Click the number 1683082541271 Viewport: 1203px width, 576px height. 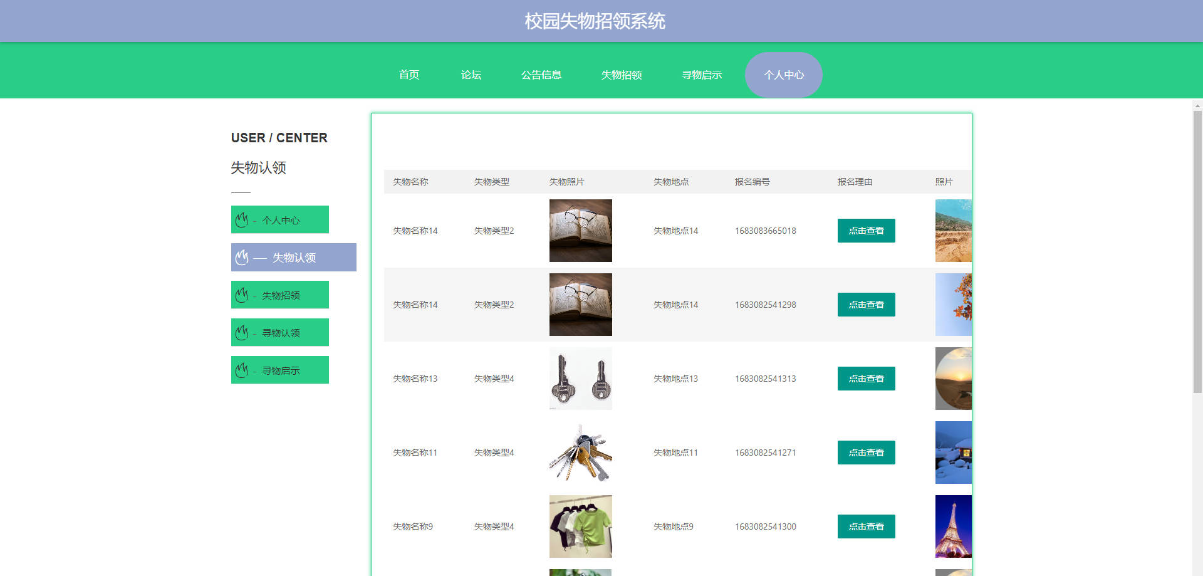point(766,453)
